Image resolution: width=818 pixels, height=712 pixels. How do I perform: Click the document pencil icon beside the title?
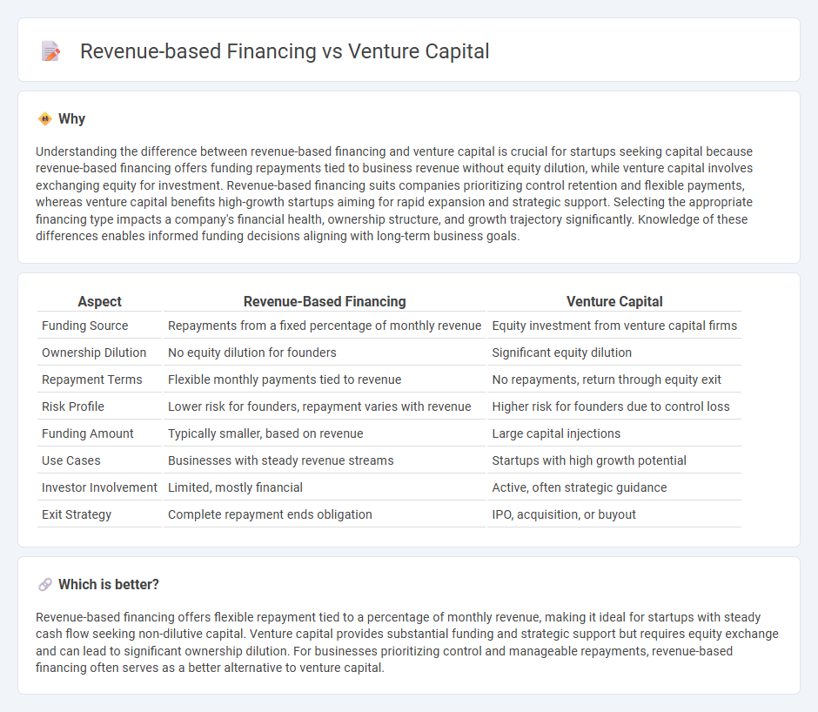click(x=50, y=51)
